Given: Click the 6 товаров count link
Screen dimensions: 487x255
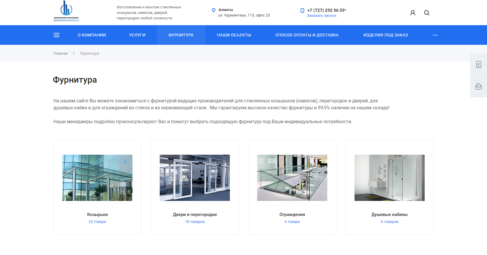Looking at the screenshot, I should click(x=390, y=222).
